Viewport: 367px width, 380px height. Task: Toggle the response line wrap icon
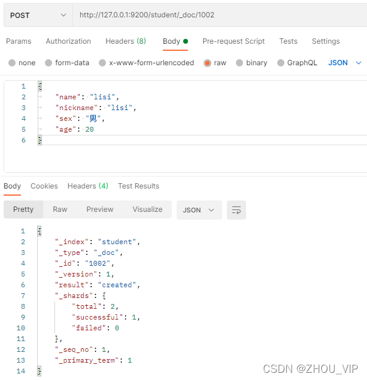coord(236,210)
